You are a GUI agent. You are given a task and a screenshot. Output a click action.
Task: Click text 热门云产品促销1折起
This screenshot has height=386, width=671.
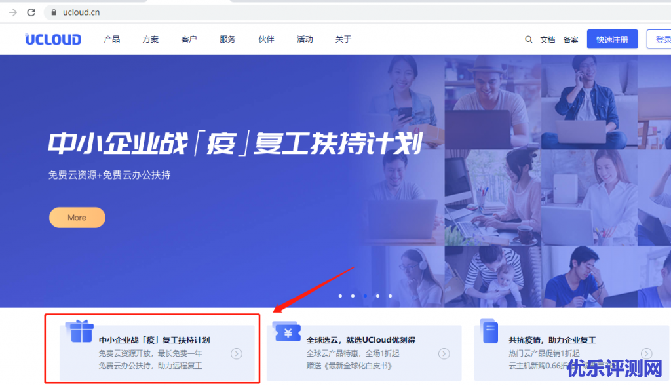[544, 353]
